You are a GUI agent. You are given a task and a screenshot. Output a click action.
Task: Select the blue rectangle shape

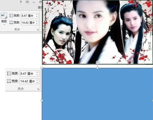pyautogui.click(x=97, y=94)
